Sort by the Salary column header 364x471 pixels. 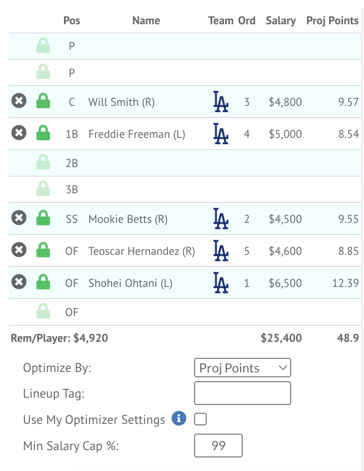pyautogui.click(x=281, y=21)
